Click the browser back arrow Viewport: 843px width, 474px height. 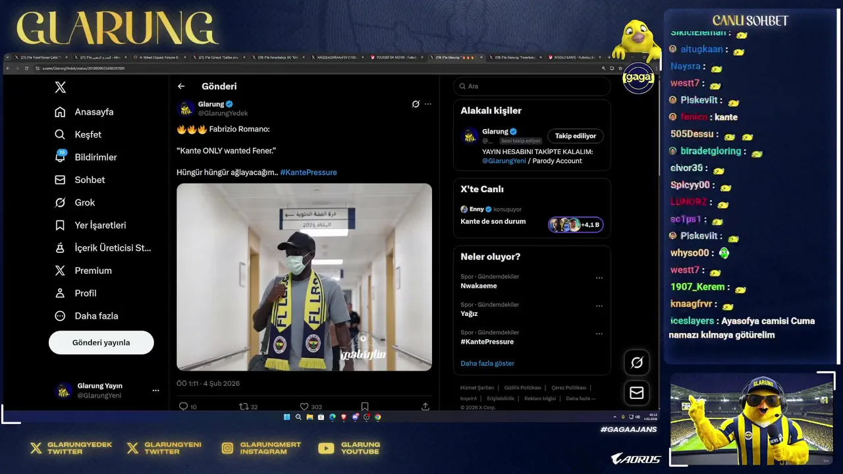[8, 68]
